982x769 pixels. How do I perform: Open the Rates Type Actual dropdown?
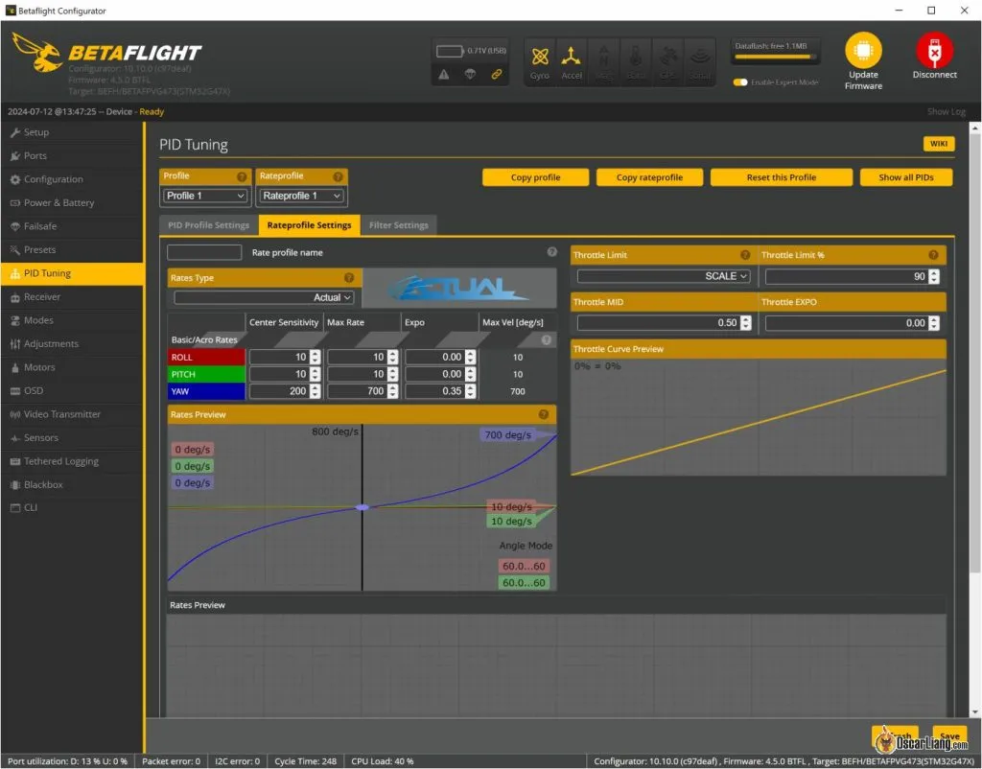264,297
